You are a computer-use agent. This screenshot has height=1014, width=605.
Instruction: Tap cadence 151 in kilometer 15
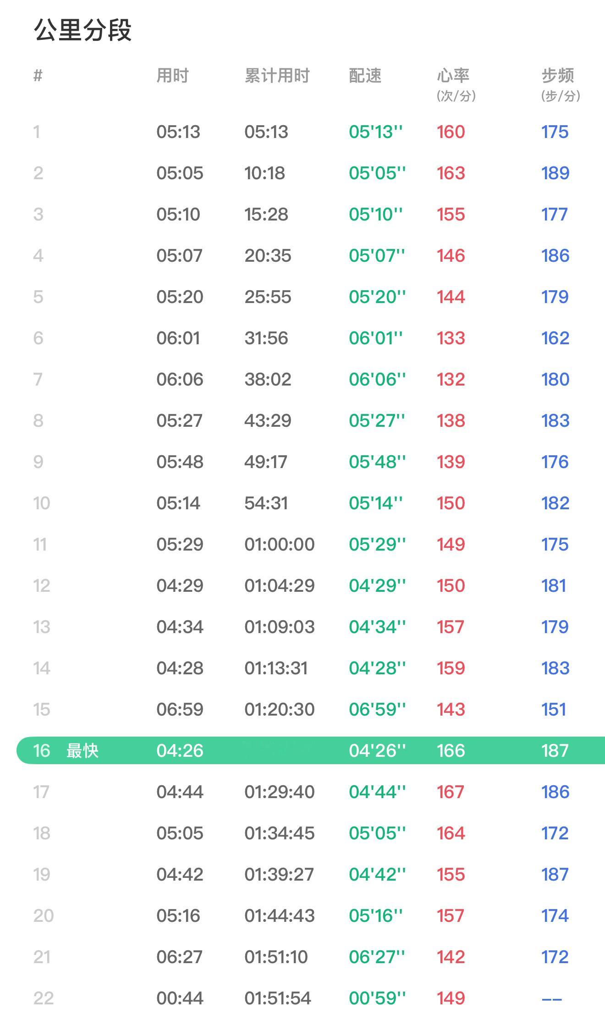pos(554,709)
